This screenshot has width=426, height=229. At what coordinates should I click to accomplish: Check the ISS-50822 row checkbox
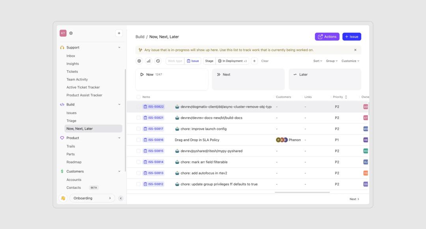click(x=138, y=107)
